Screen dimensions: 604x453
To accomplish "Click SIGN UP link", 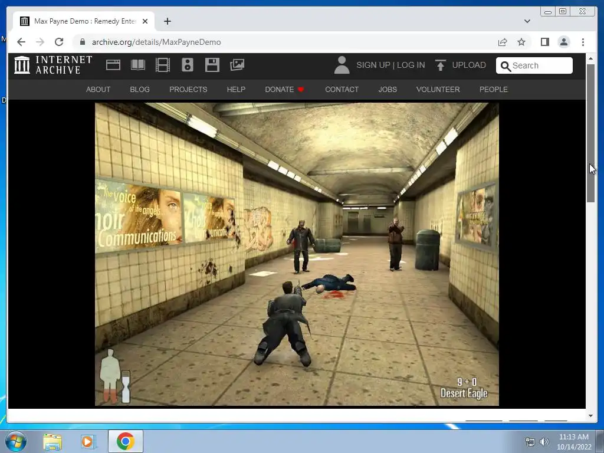I will (x=373, y=65).
